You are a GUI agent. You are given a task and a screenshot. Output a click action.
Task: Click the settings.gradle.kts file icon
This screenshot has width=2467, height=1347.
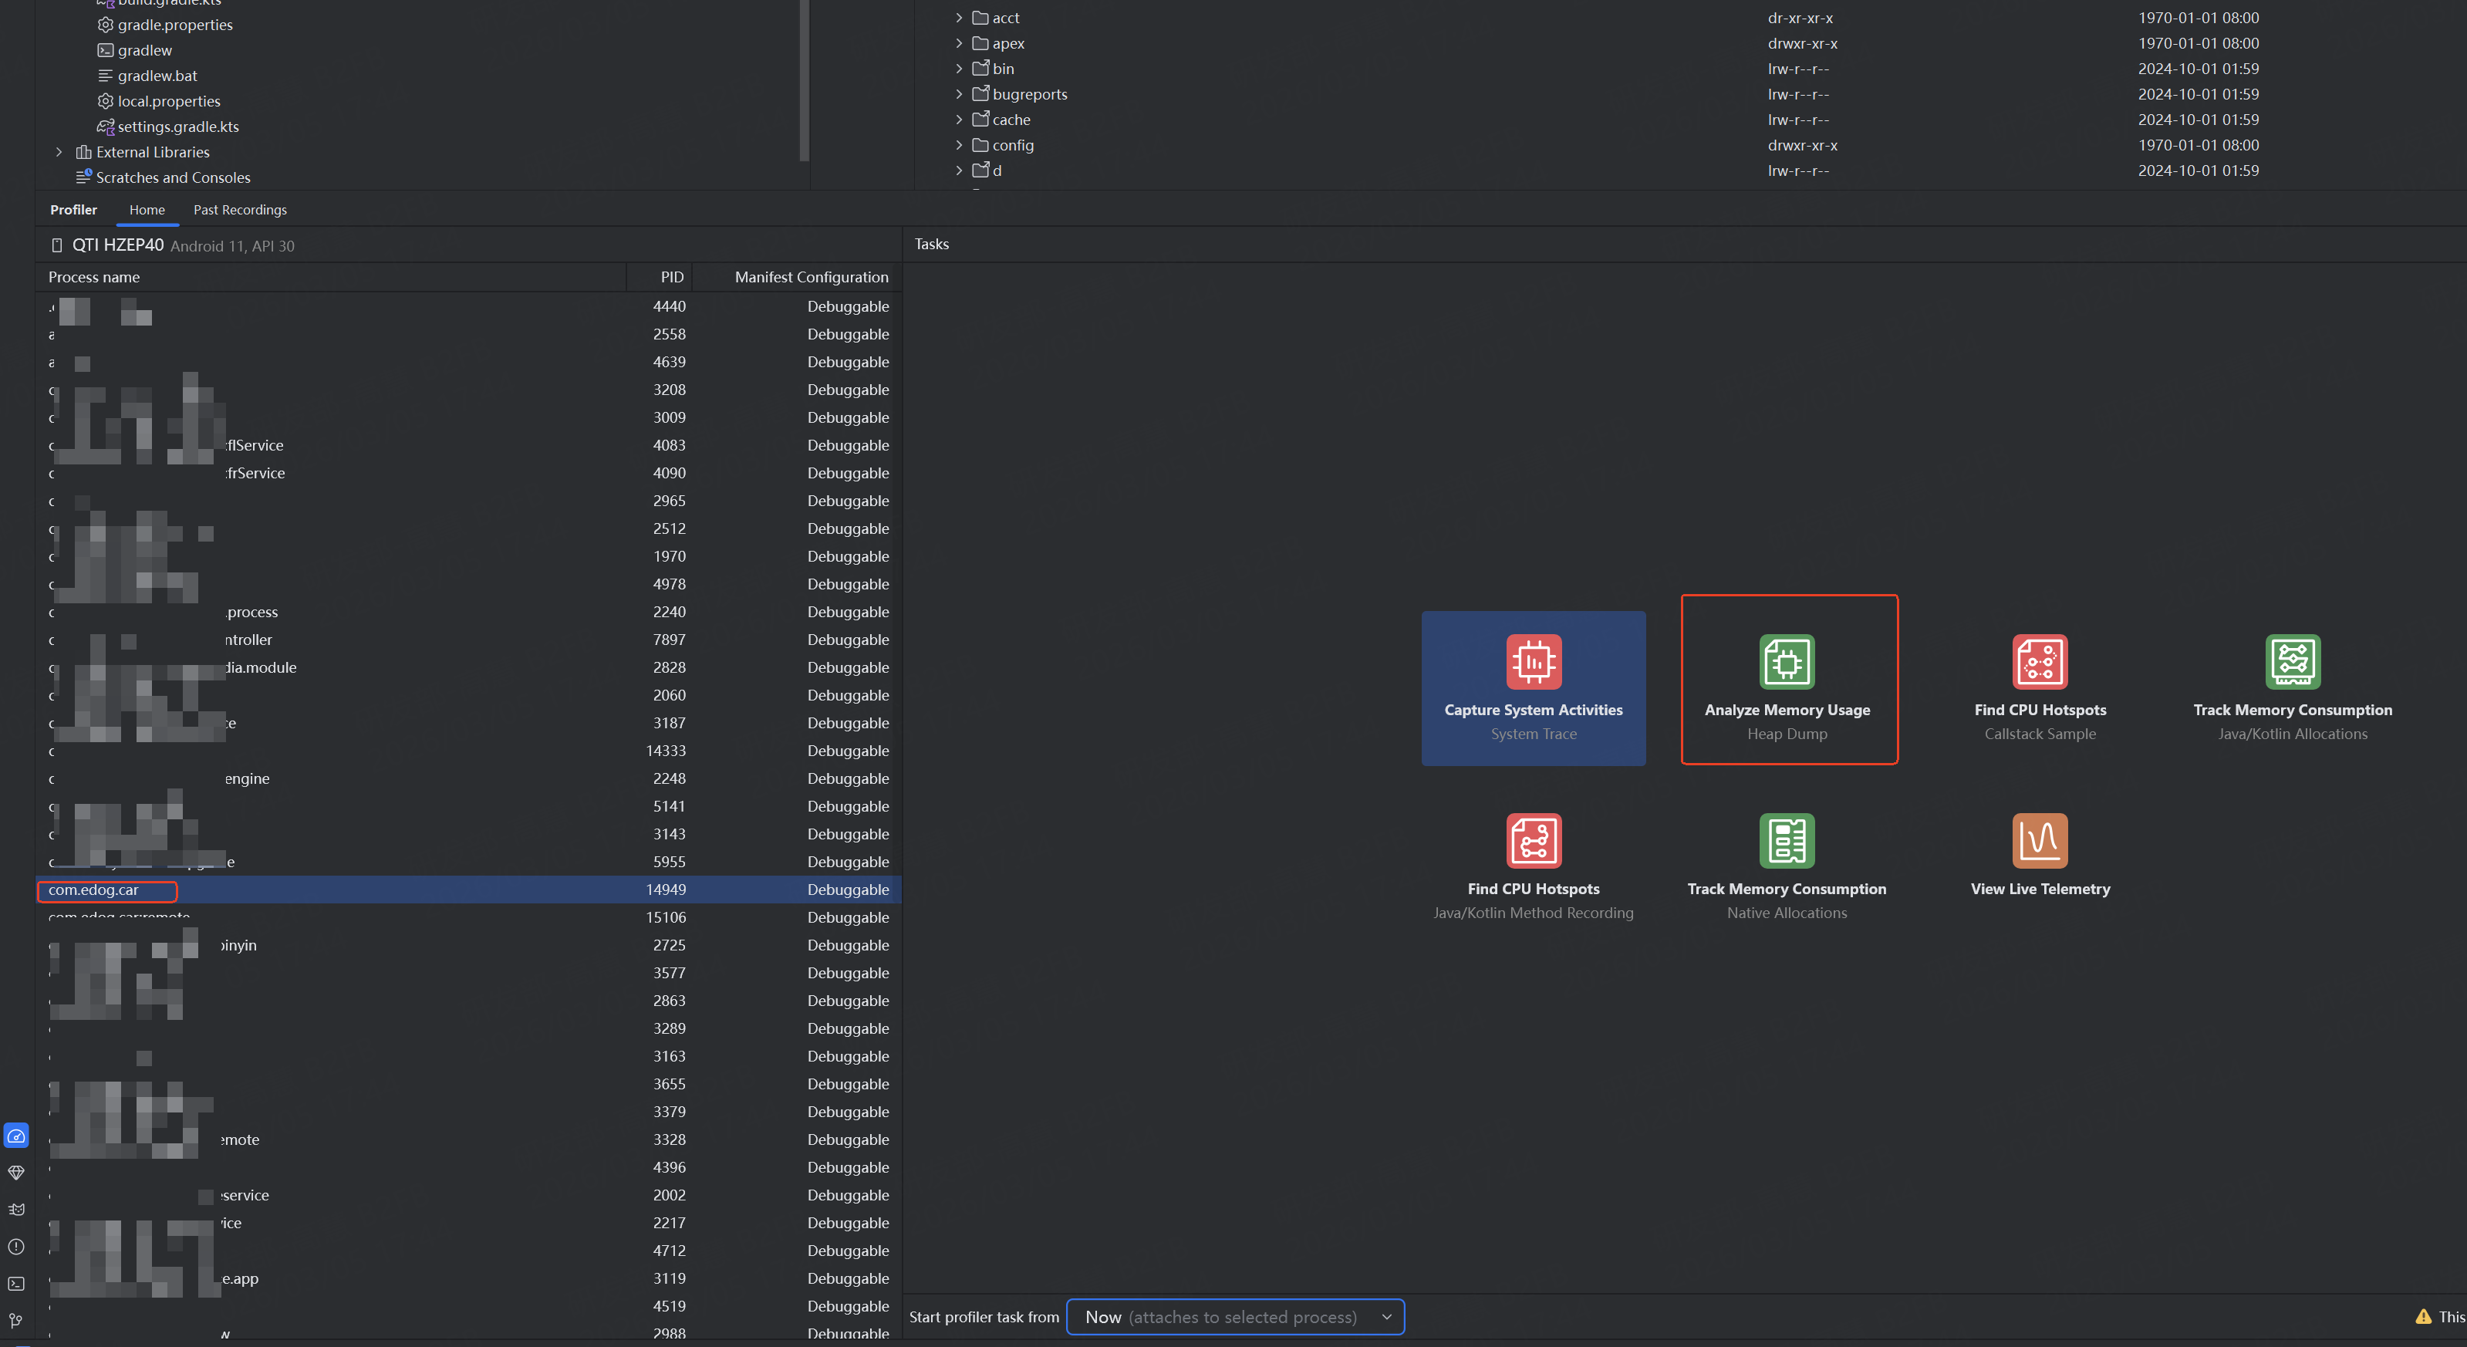click(106, 127)
